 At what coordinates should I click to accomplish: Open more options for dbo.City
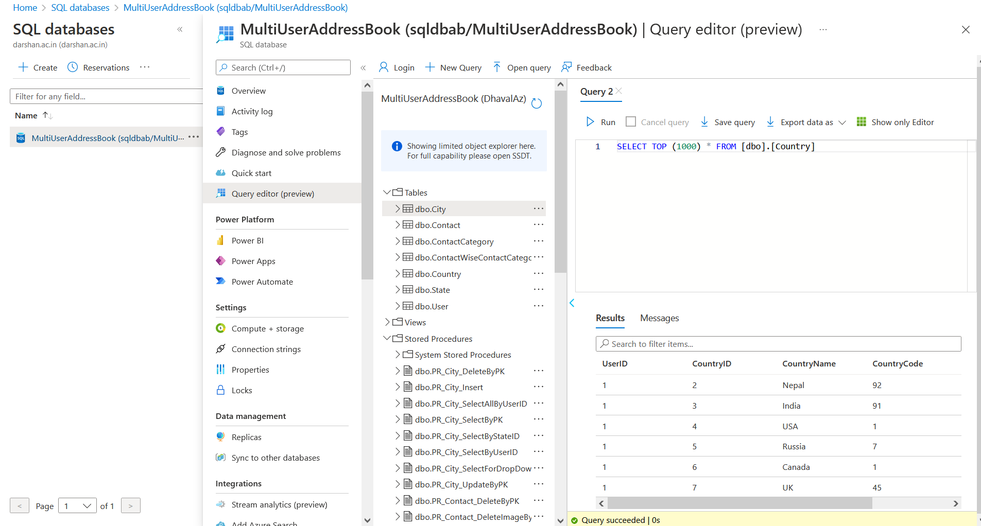tap(539, 208)
